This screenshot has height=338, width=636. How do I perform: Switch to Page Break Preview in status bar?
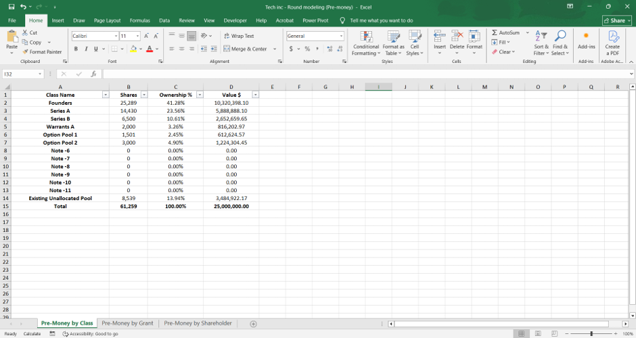555,333
